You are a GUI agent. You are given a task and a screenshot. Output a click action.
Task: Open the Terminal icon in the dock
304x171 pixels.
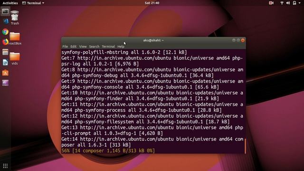[x=5, y=11]
